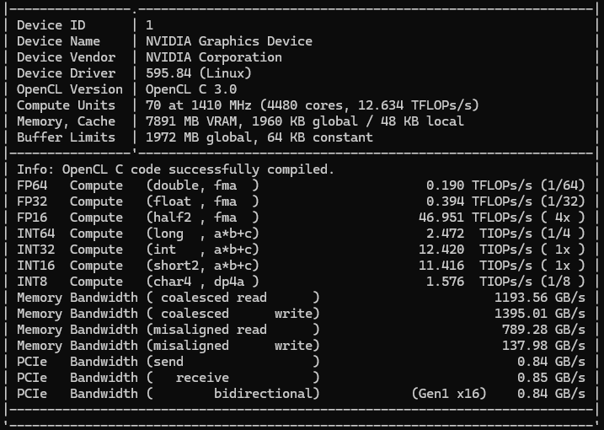Click the OpenCL C 3.0 version text

coord(191,89)
